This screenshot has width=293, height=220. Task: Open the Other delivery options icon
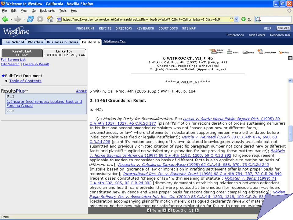(x=284, y=52)
